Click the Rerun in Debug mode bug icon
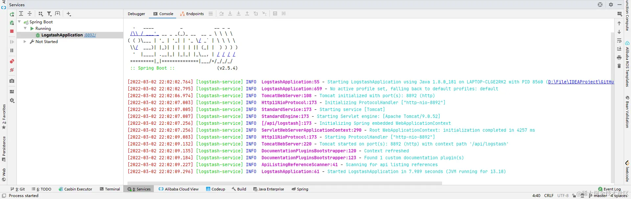 coord(12,23)
